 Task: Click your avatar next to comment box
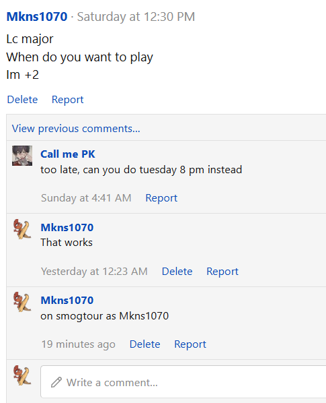point(22,375)
